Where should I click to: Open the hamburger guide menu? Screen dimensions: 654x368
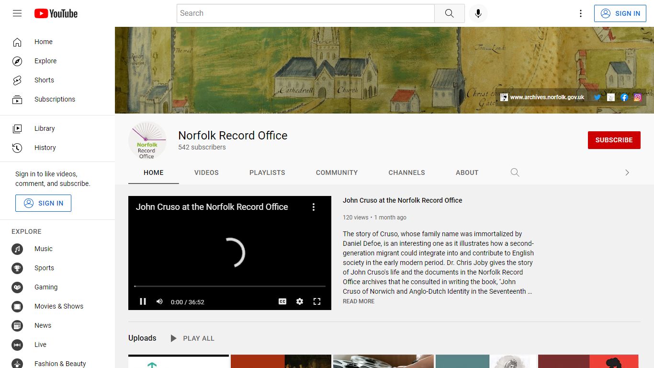(17, 13)
